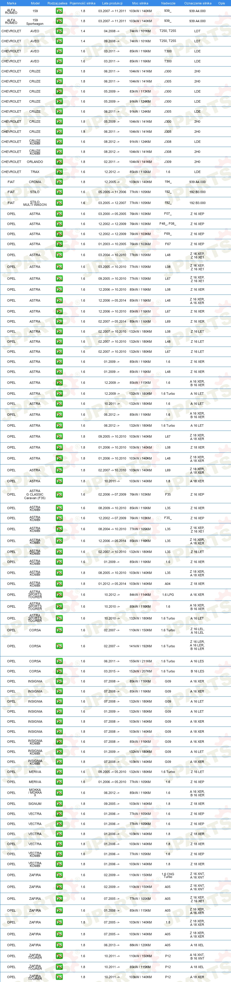Click 'MOKKA / MOKKA X' model cell
231x982 pixels.
tap(35, 792)
